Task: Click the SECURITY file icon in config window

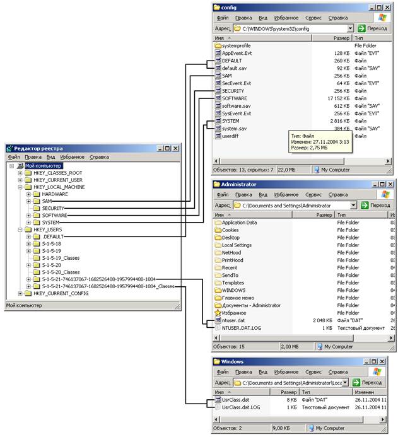Action: click(218, 91)
